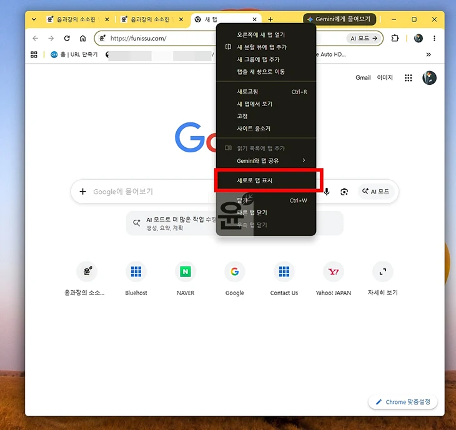The image size is (456, 430).
Task: Click the site info icon in address bar
Action: pyautogui.click(x=102, y=38)
